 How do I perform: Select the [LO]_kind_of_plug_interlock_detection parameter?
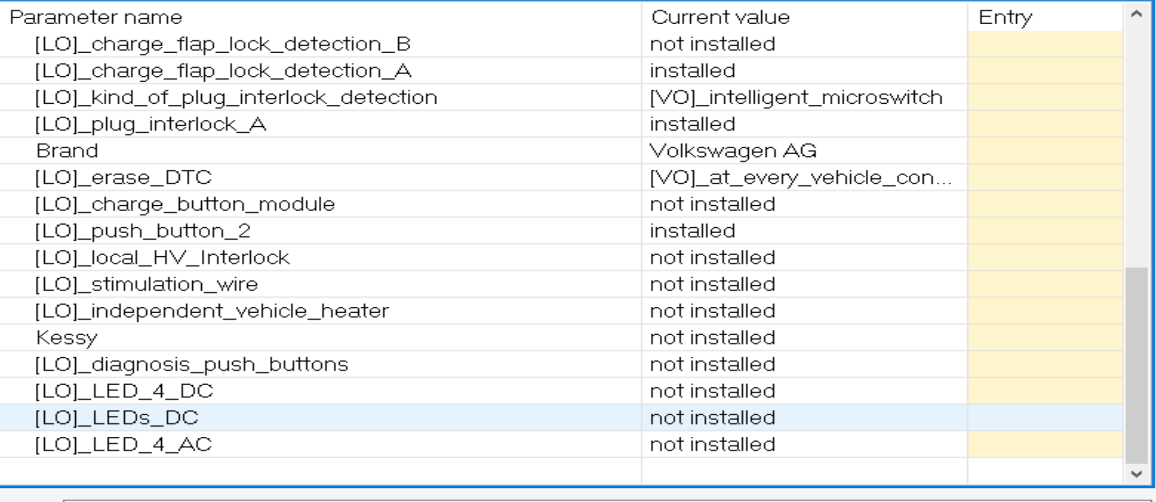point(236,98)
